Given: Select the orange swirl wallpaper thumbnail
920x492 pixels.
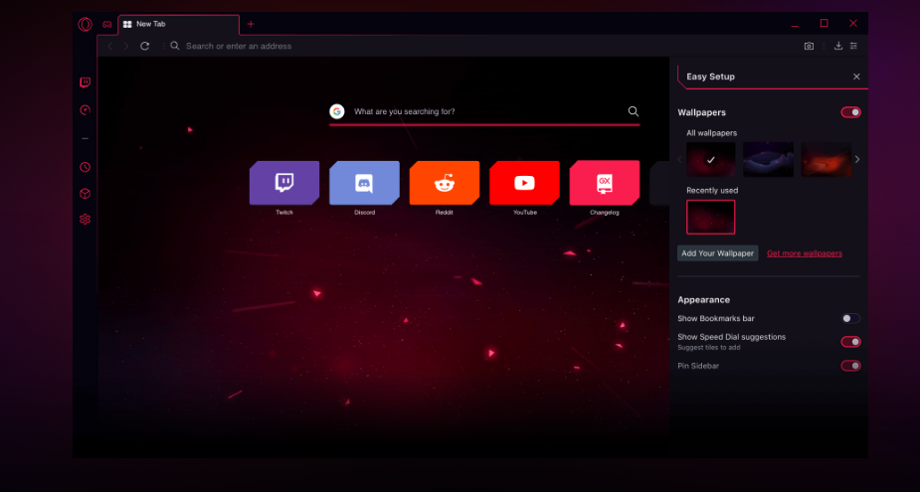Looking at the screenshot, I should coord(827,159).
